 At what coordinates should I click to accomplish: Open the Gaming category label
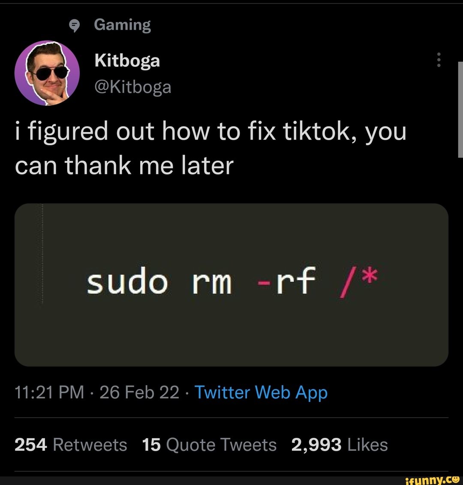tap(123, 24)
